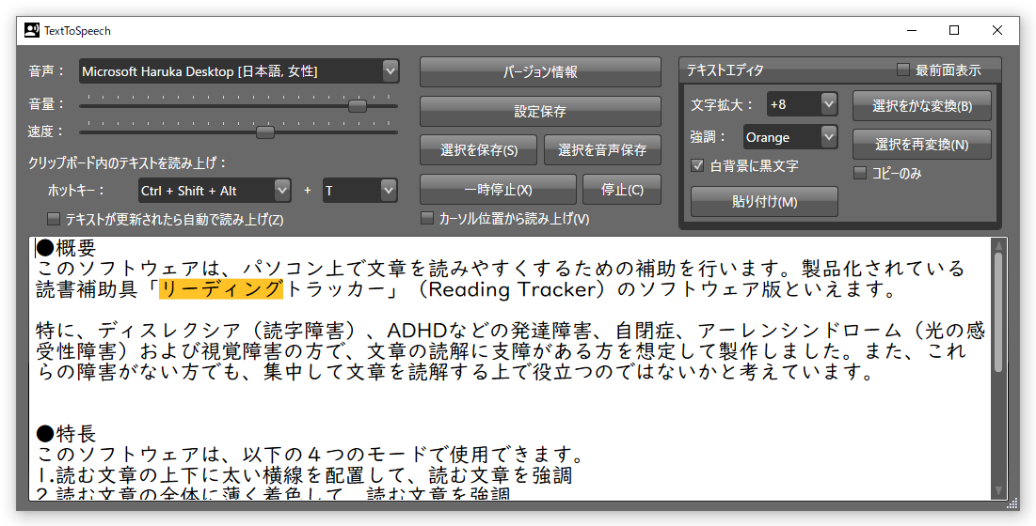Click the 速度 speed slider handle
The height and width of the screenshot is (526, 1036).
[265, 132]
